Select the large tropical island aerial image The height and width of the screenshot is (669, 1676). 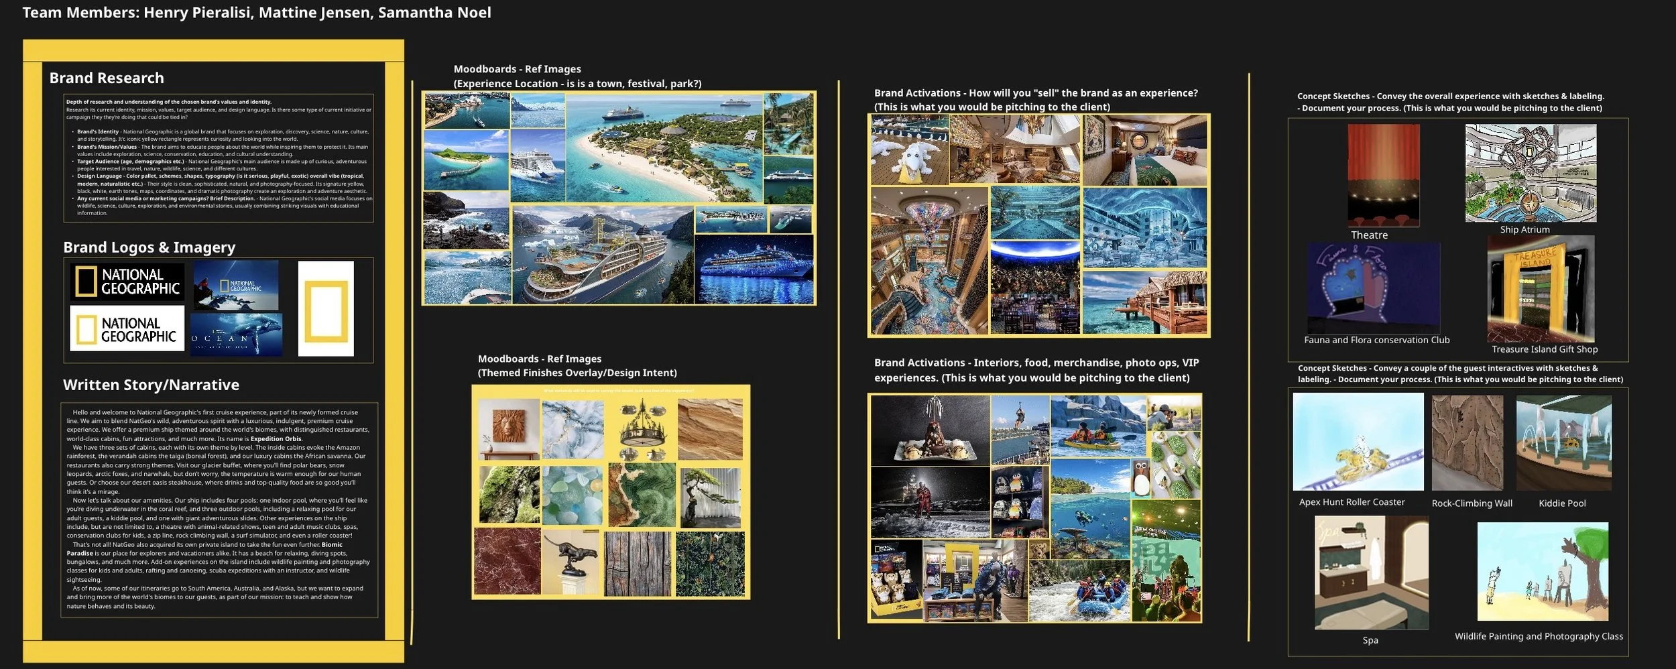[x=664, y=148]
